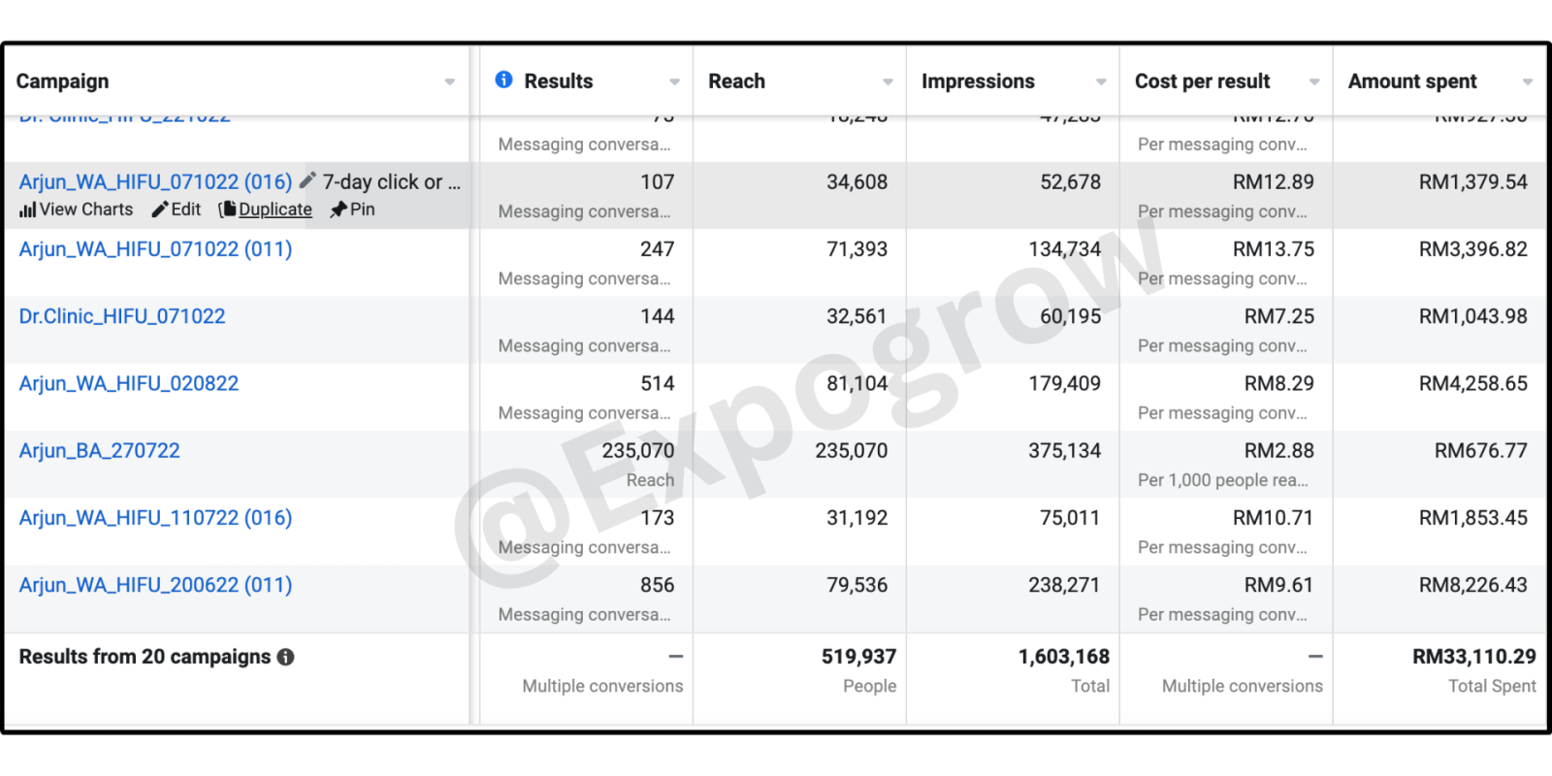Open the Reach column dropdown arrow
Image resolution: width=1552 pixels, height=776 pixels.
(x=888, y=82)
